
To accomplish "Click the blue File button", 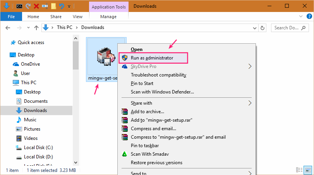I will tap(11, 17).
